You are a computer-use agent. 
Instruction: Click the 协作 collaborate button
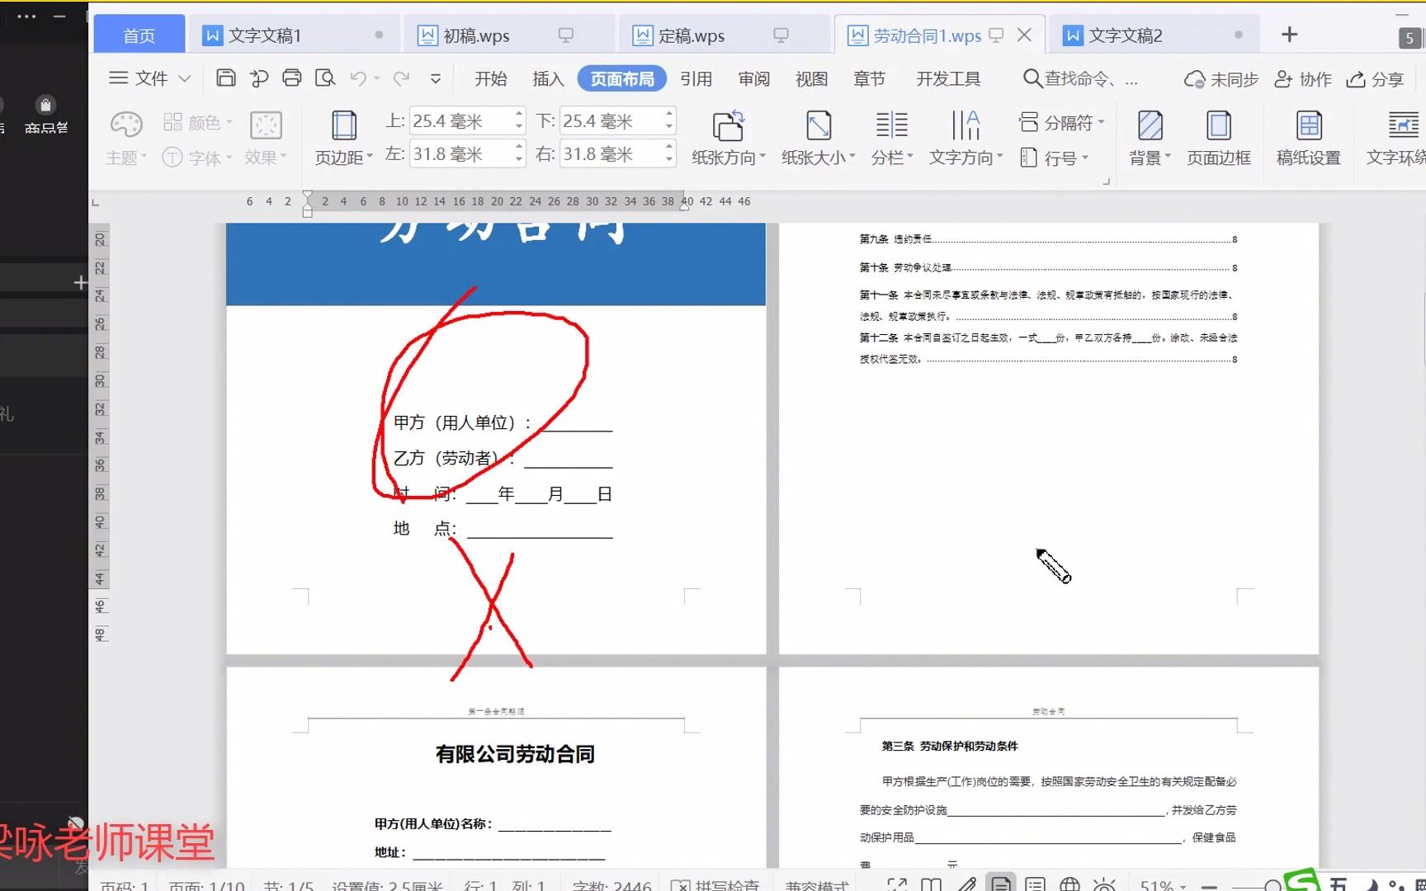[1302, 78]
